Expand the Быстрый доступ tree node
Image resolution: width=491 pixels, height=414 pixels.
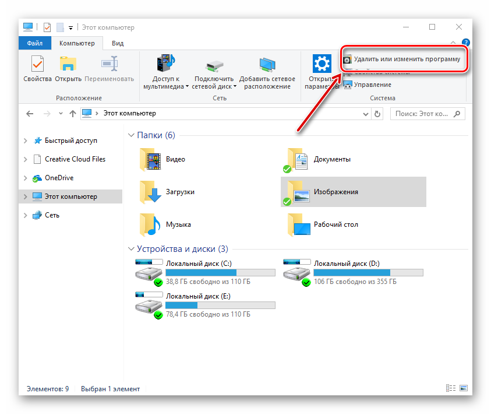point(25,141)
